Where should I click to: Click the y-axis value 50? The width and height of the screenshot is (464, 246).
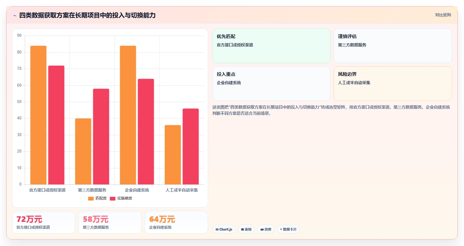pos(19,102)
